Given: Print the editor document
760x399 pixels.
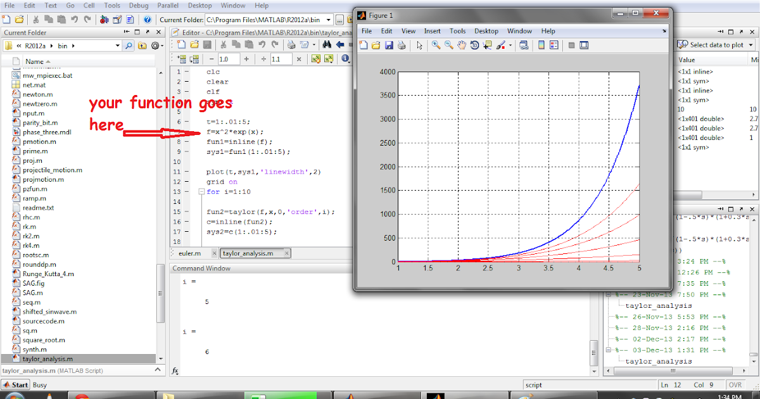Looking at the screenshot, I should 291,44.
